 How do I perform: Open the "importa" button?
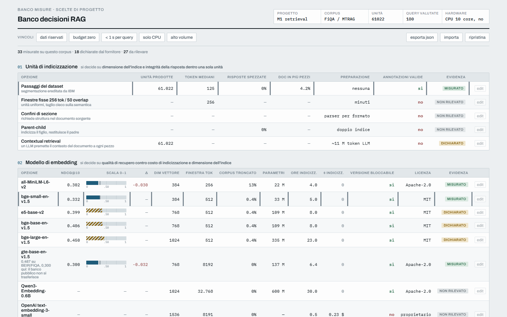point(451,37)
